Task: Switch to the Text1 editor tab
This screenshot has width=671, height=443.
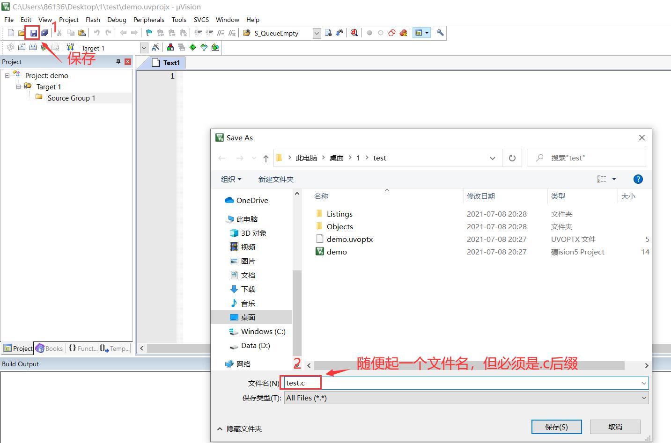Action: tap(167, 63)
